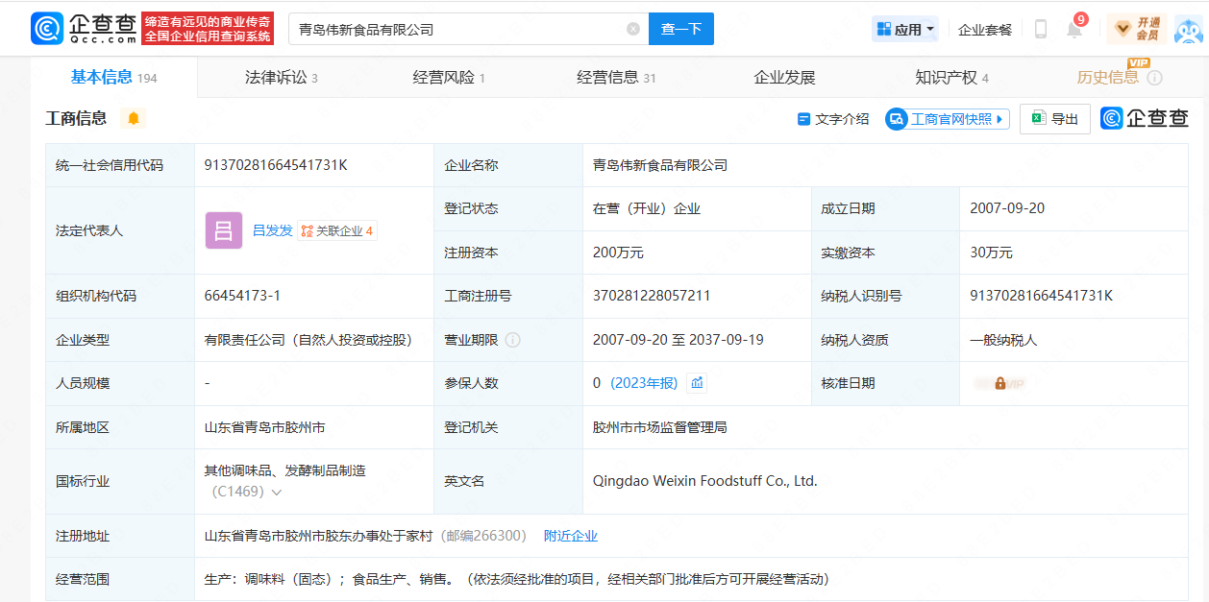Select the organization code 66454173-1
This screenshot has height=602, width=1209.
242,296
